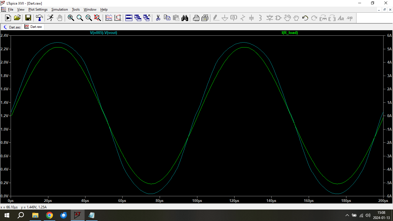The height and width of the screenshot is (221, 393).
Task: Click the greyed Halt hand icon
Action: click(59, 18)
